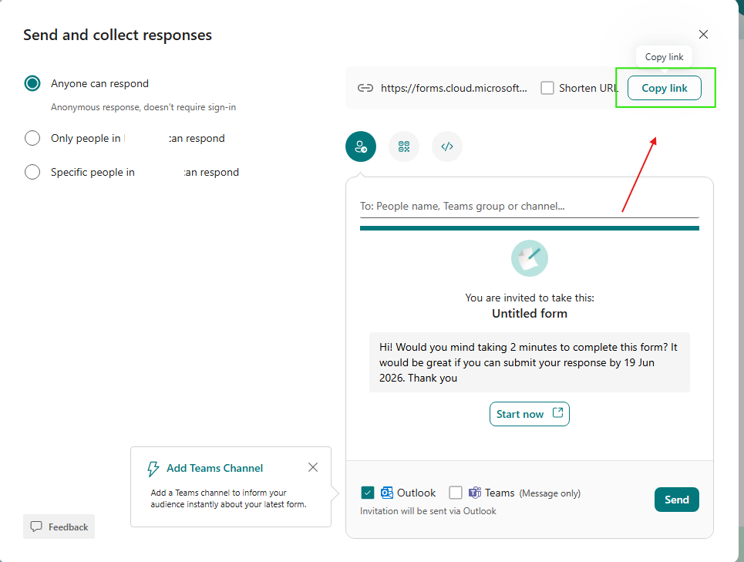Open the invite people share option
The image size is (744, 562).
(361, 146)
